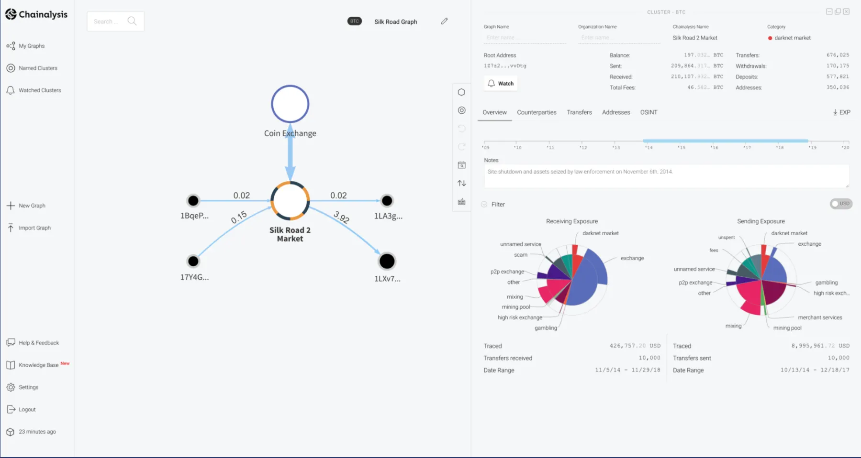The height and width of the screenshot is (458, 861).
Task: Open the OSINT tab
Action: coord(649,112)
